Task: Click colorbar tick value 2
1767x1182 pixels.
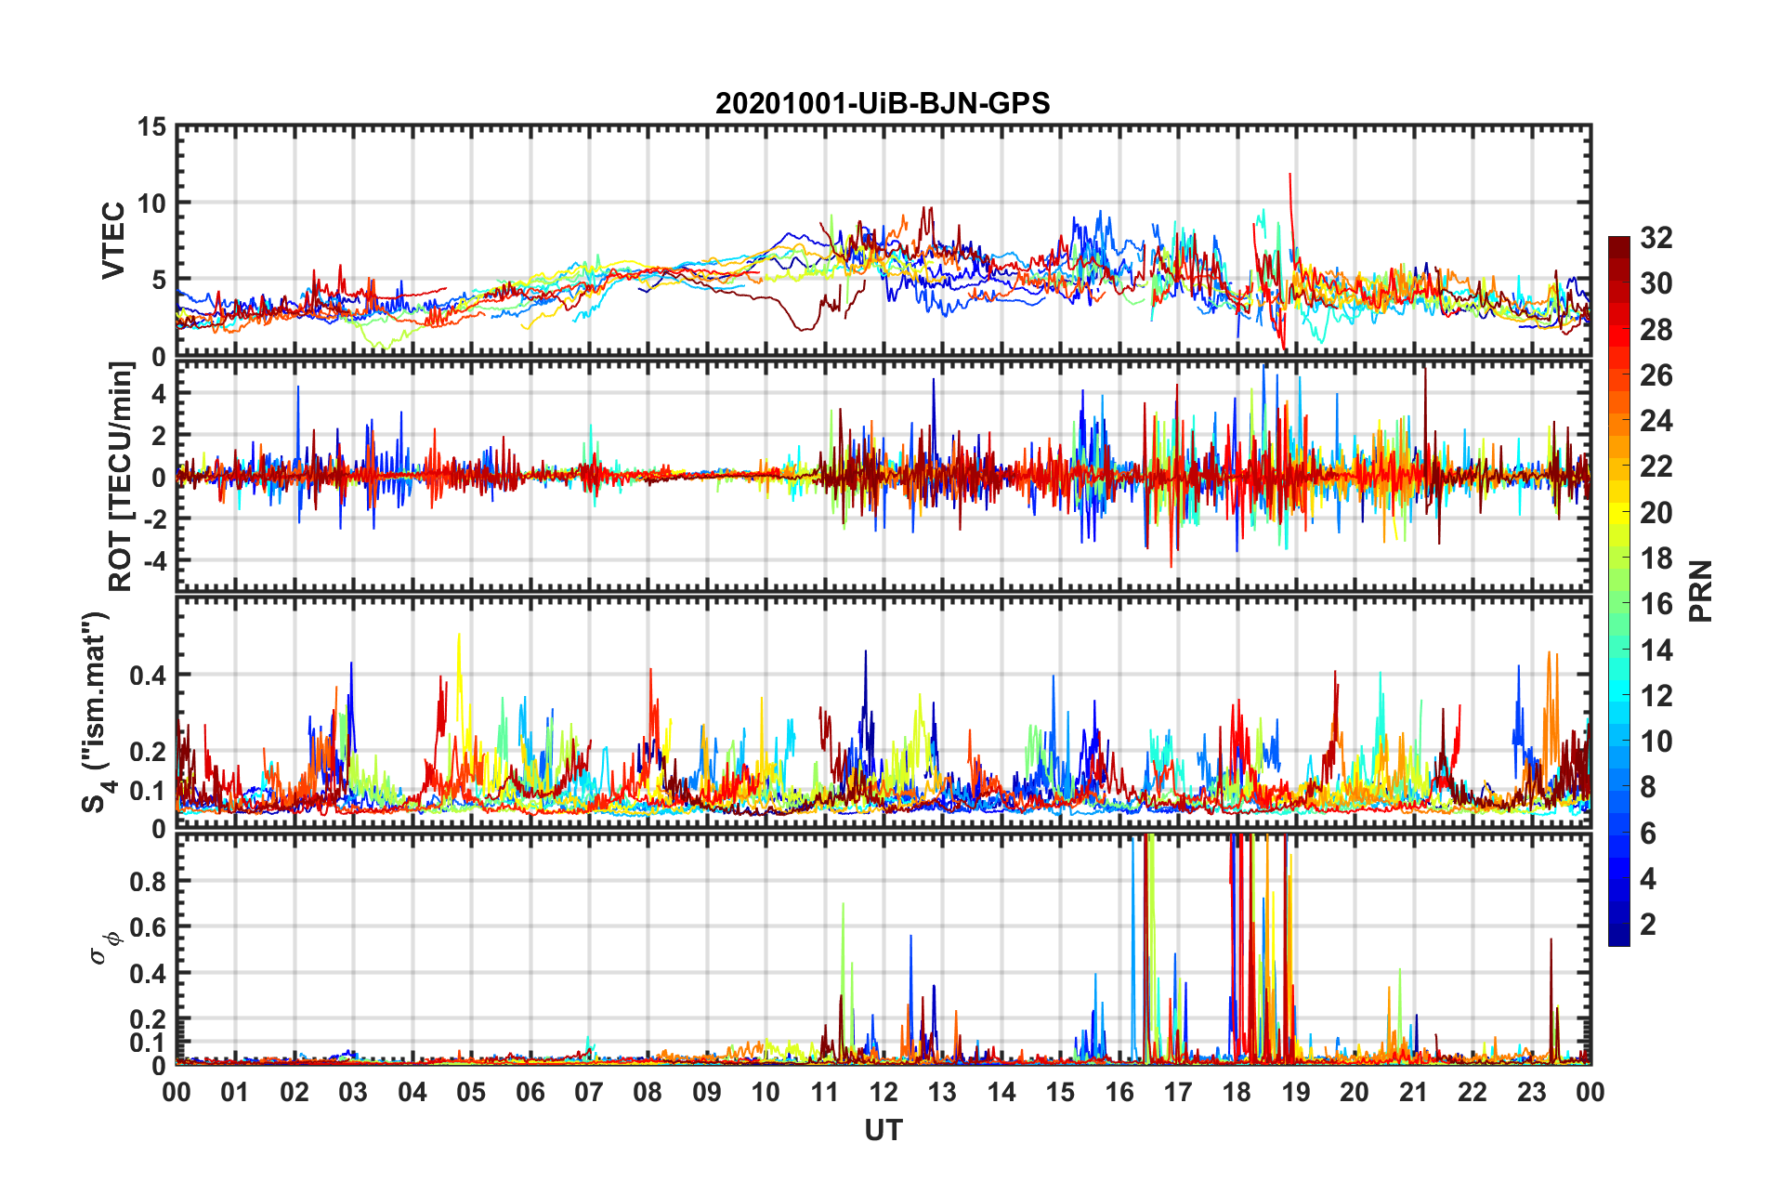Action: point(1648,924)
